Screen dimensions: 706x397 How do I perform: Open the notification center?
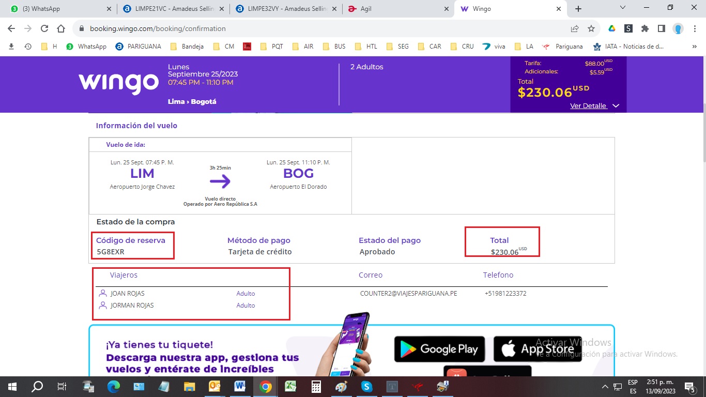click(689, 386)
